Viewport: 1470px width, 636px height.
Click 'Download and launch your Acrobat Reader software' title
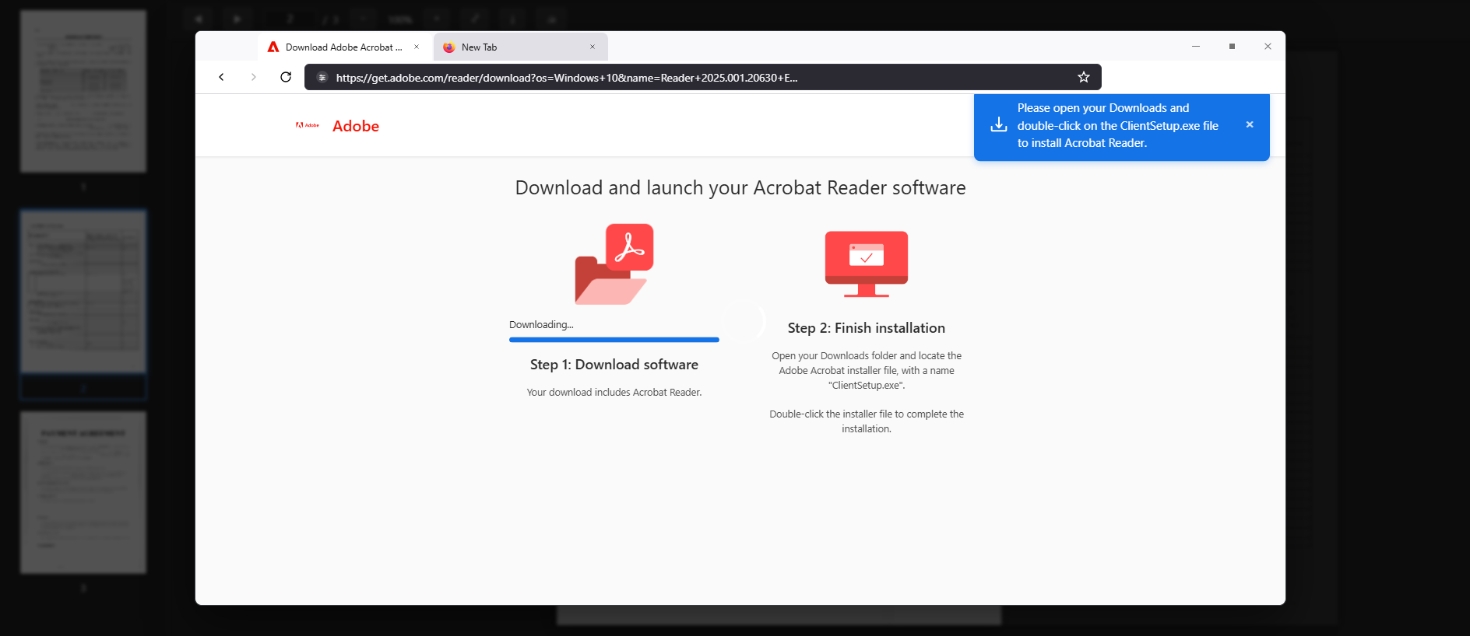740,188
